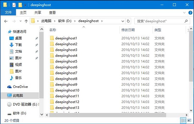The height and width of the screenshot is (124, 194).
Task: Select the deepinghost4 folder icon
Action: [52, 56]
